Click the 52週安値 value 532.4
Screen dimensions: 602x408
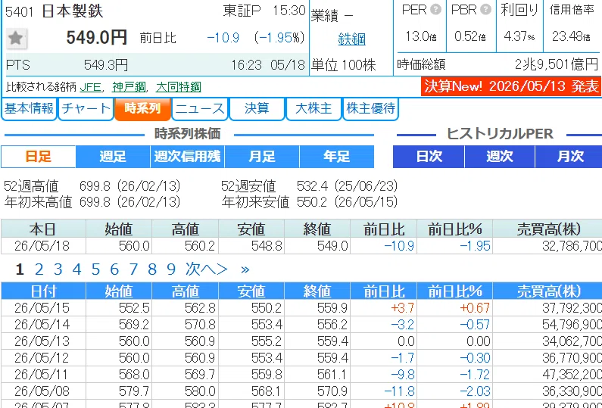[x=313, y=186]
